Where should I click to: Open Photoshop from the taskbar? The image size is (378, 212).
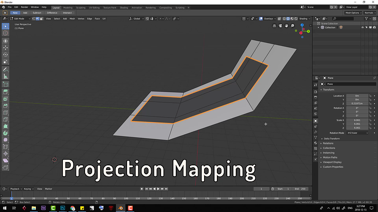pyautogui.click(x=63, y=208)
